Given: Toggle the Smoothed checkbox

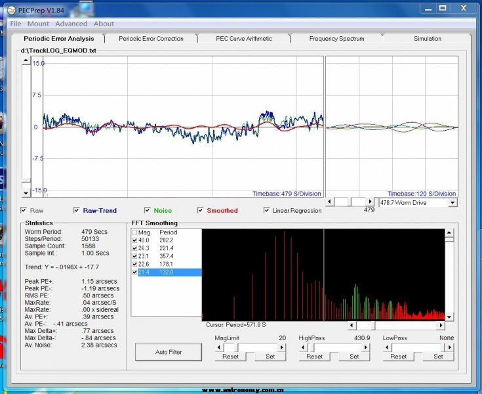Looking at the screenshot, I should tap(201, 210).
